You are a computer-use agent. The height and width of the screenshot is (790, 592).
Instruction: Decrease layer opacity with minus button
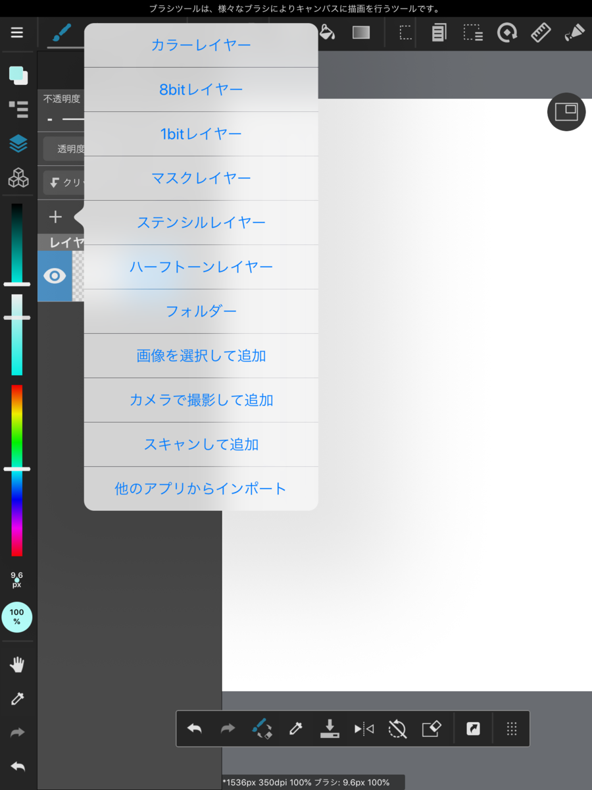[50, 120]
